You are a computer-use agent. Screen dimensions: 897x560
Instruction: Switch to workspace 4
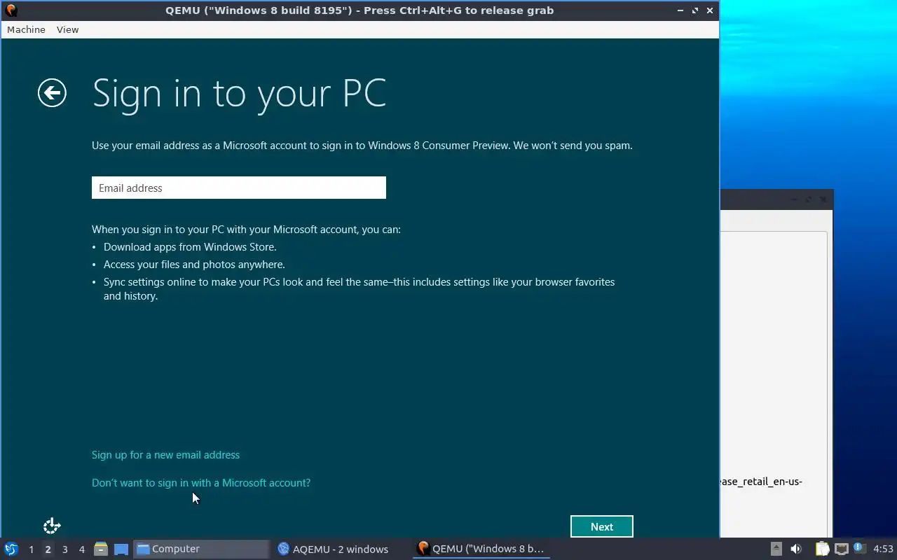(x=81, y=549)
